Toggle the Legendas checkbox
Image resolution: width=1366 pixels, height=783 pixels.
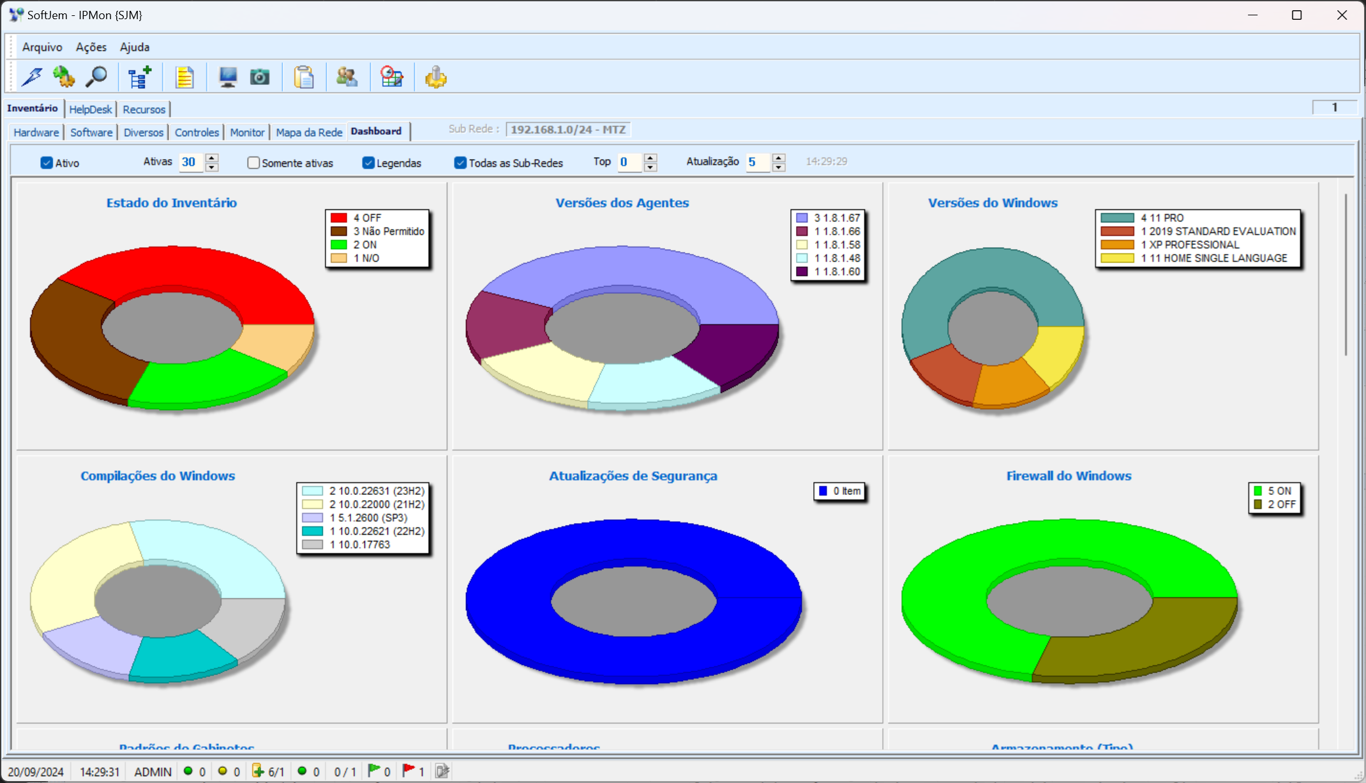click(x=368, y=163)
